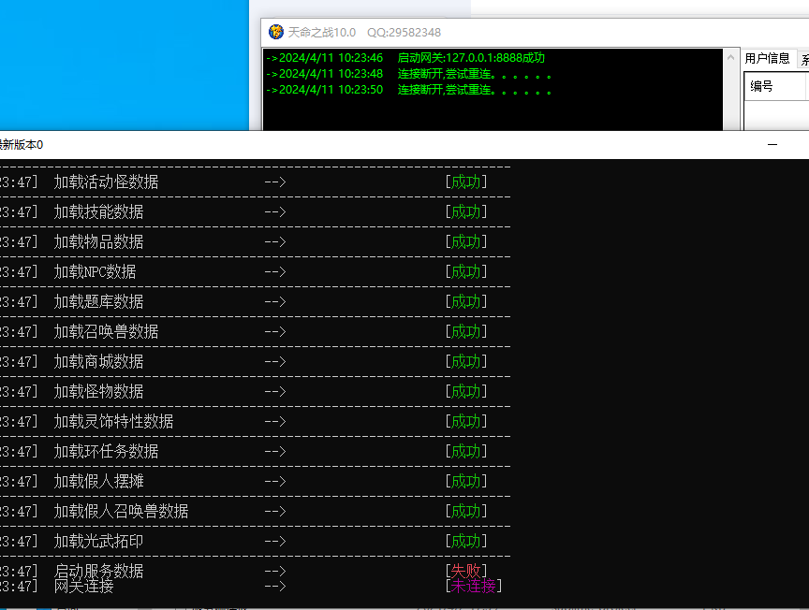Click 成功 status next to 加载活动怪数据
This screenshot has height=610, width=809.
(x=466, y=182)
